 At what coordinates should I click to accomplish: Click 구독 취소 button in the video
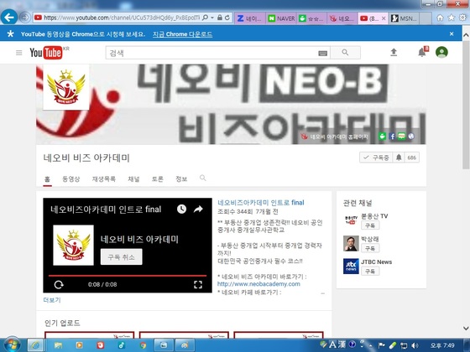pyautogui.click(x=122, y=256)
